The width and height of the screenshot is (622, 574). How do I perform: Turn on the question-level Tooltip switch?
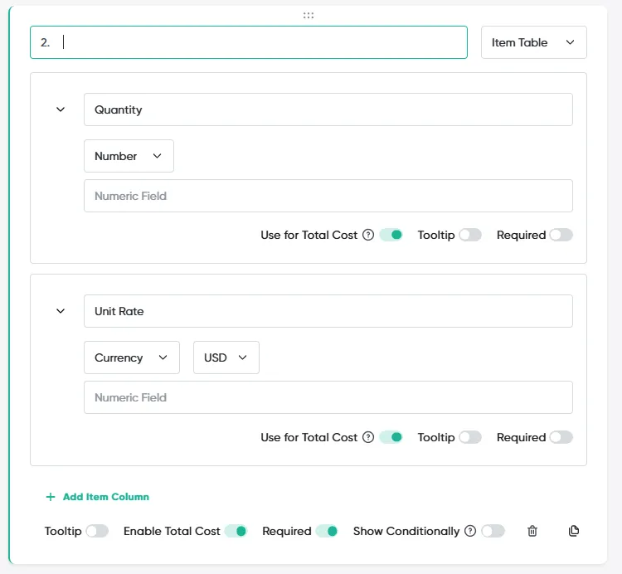coord(97,531)
